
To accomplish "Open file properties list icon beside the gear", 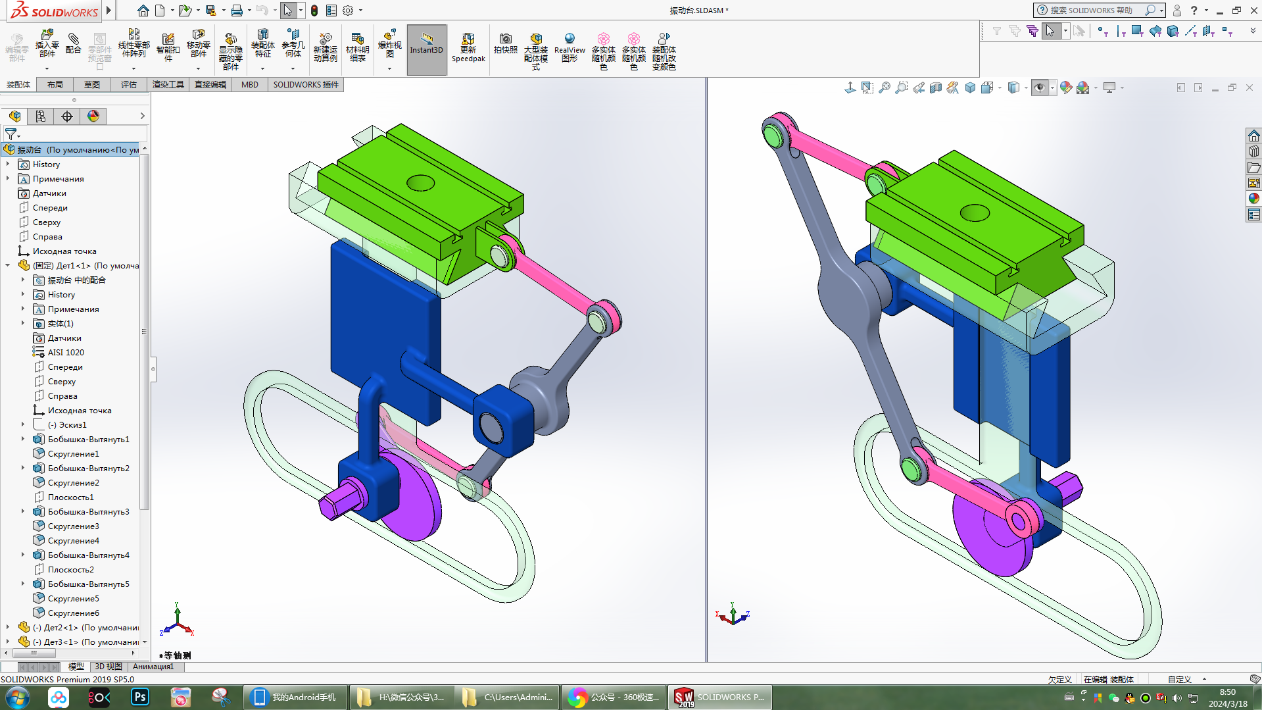I will 331,11.
